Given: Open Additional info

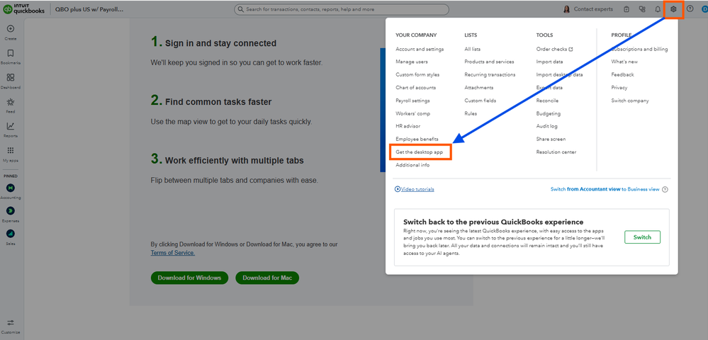Looking at the screenshot, I should (412, 165).
